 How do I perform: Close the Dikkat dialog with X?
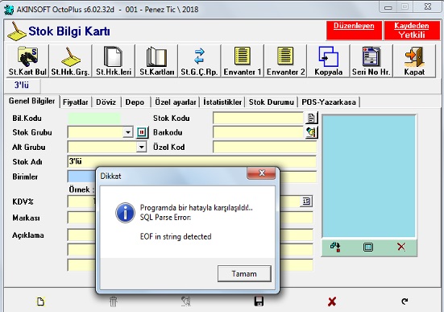(x=261, y=173)
